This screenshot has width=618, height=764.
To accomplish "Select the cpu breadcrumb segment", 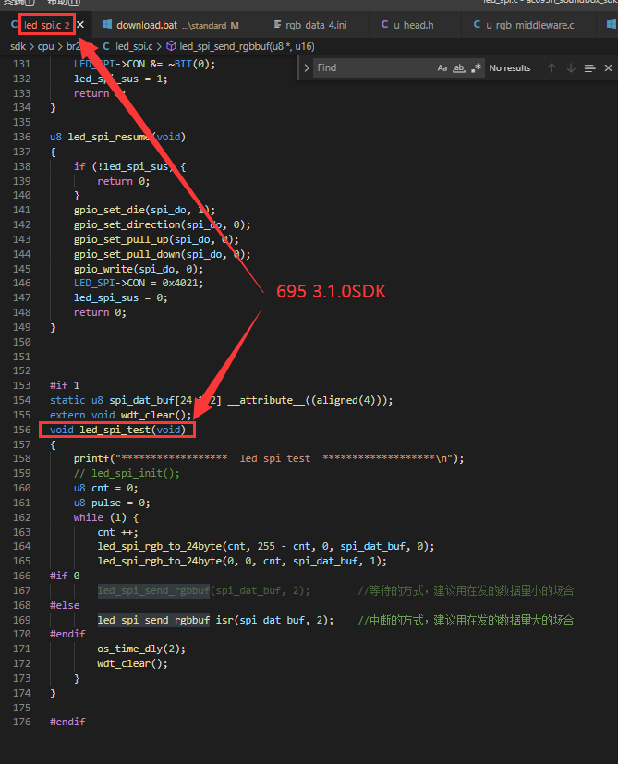I will (46, 46).
